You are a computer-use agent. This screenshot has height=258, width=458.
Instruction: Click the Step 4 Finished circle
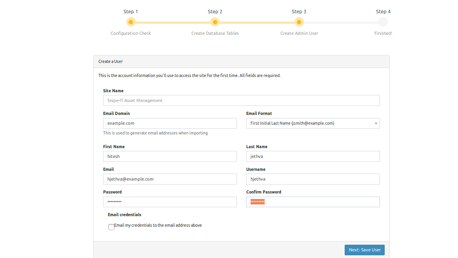383,22
